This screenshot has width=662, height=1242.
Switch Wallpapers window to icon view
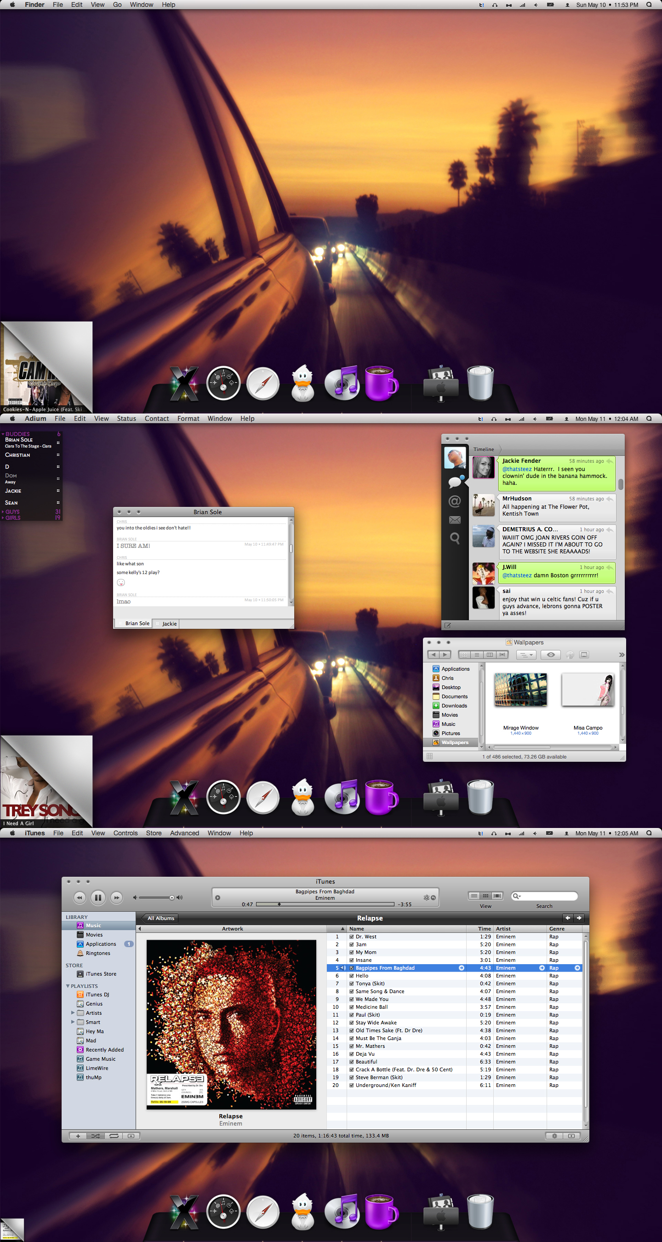(464, 655)
